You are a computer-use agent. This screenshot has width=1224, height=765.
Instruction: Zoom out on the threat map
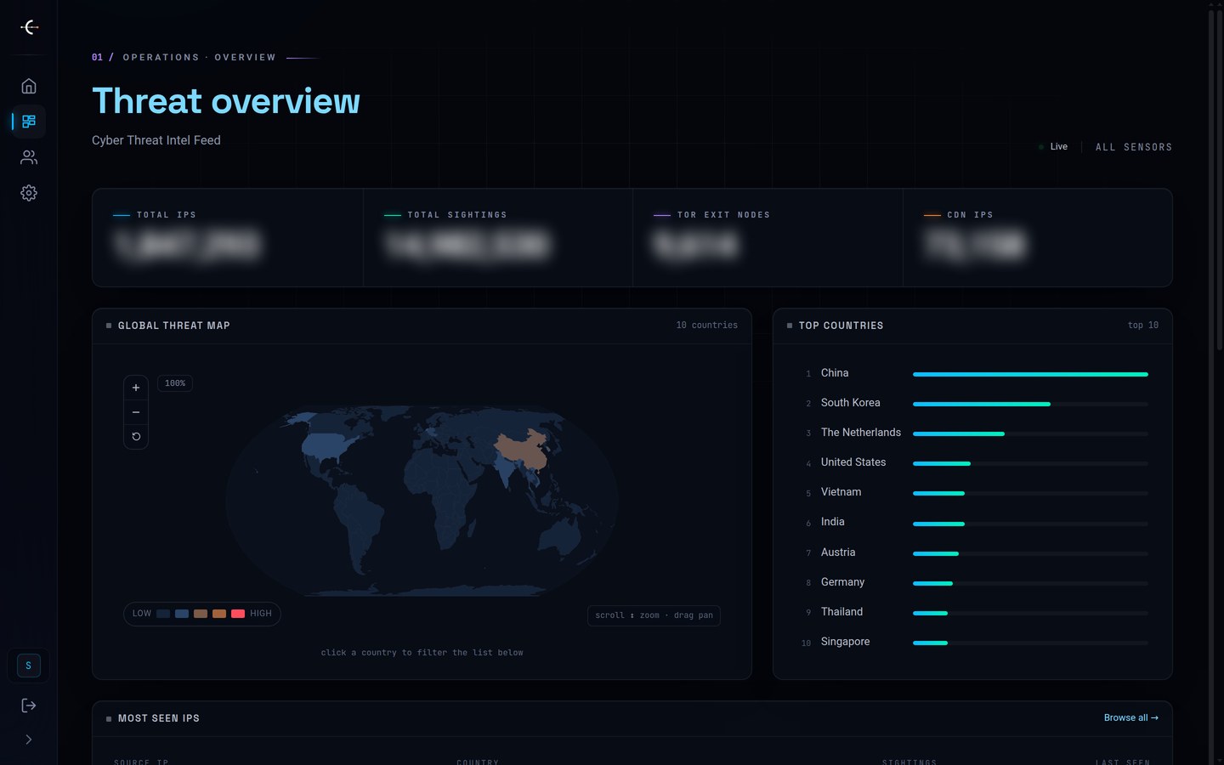(136, 412)
